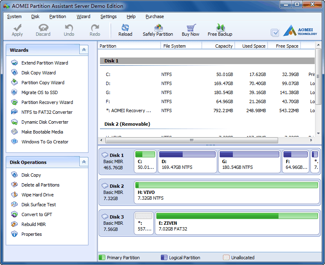Image resolution: width=325 pixels, height=265 pixels.
Task: Select the 557MB unallocated block on Disk 3
Action: 144,223
